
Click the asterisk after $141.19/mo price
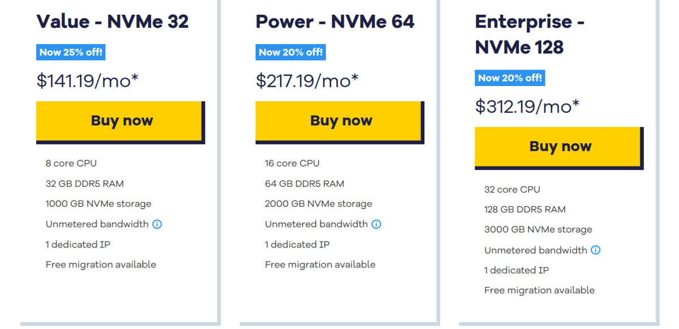(x=135, y=76)
